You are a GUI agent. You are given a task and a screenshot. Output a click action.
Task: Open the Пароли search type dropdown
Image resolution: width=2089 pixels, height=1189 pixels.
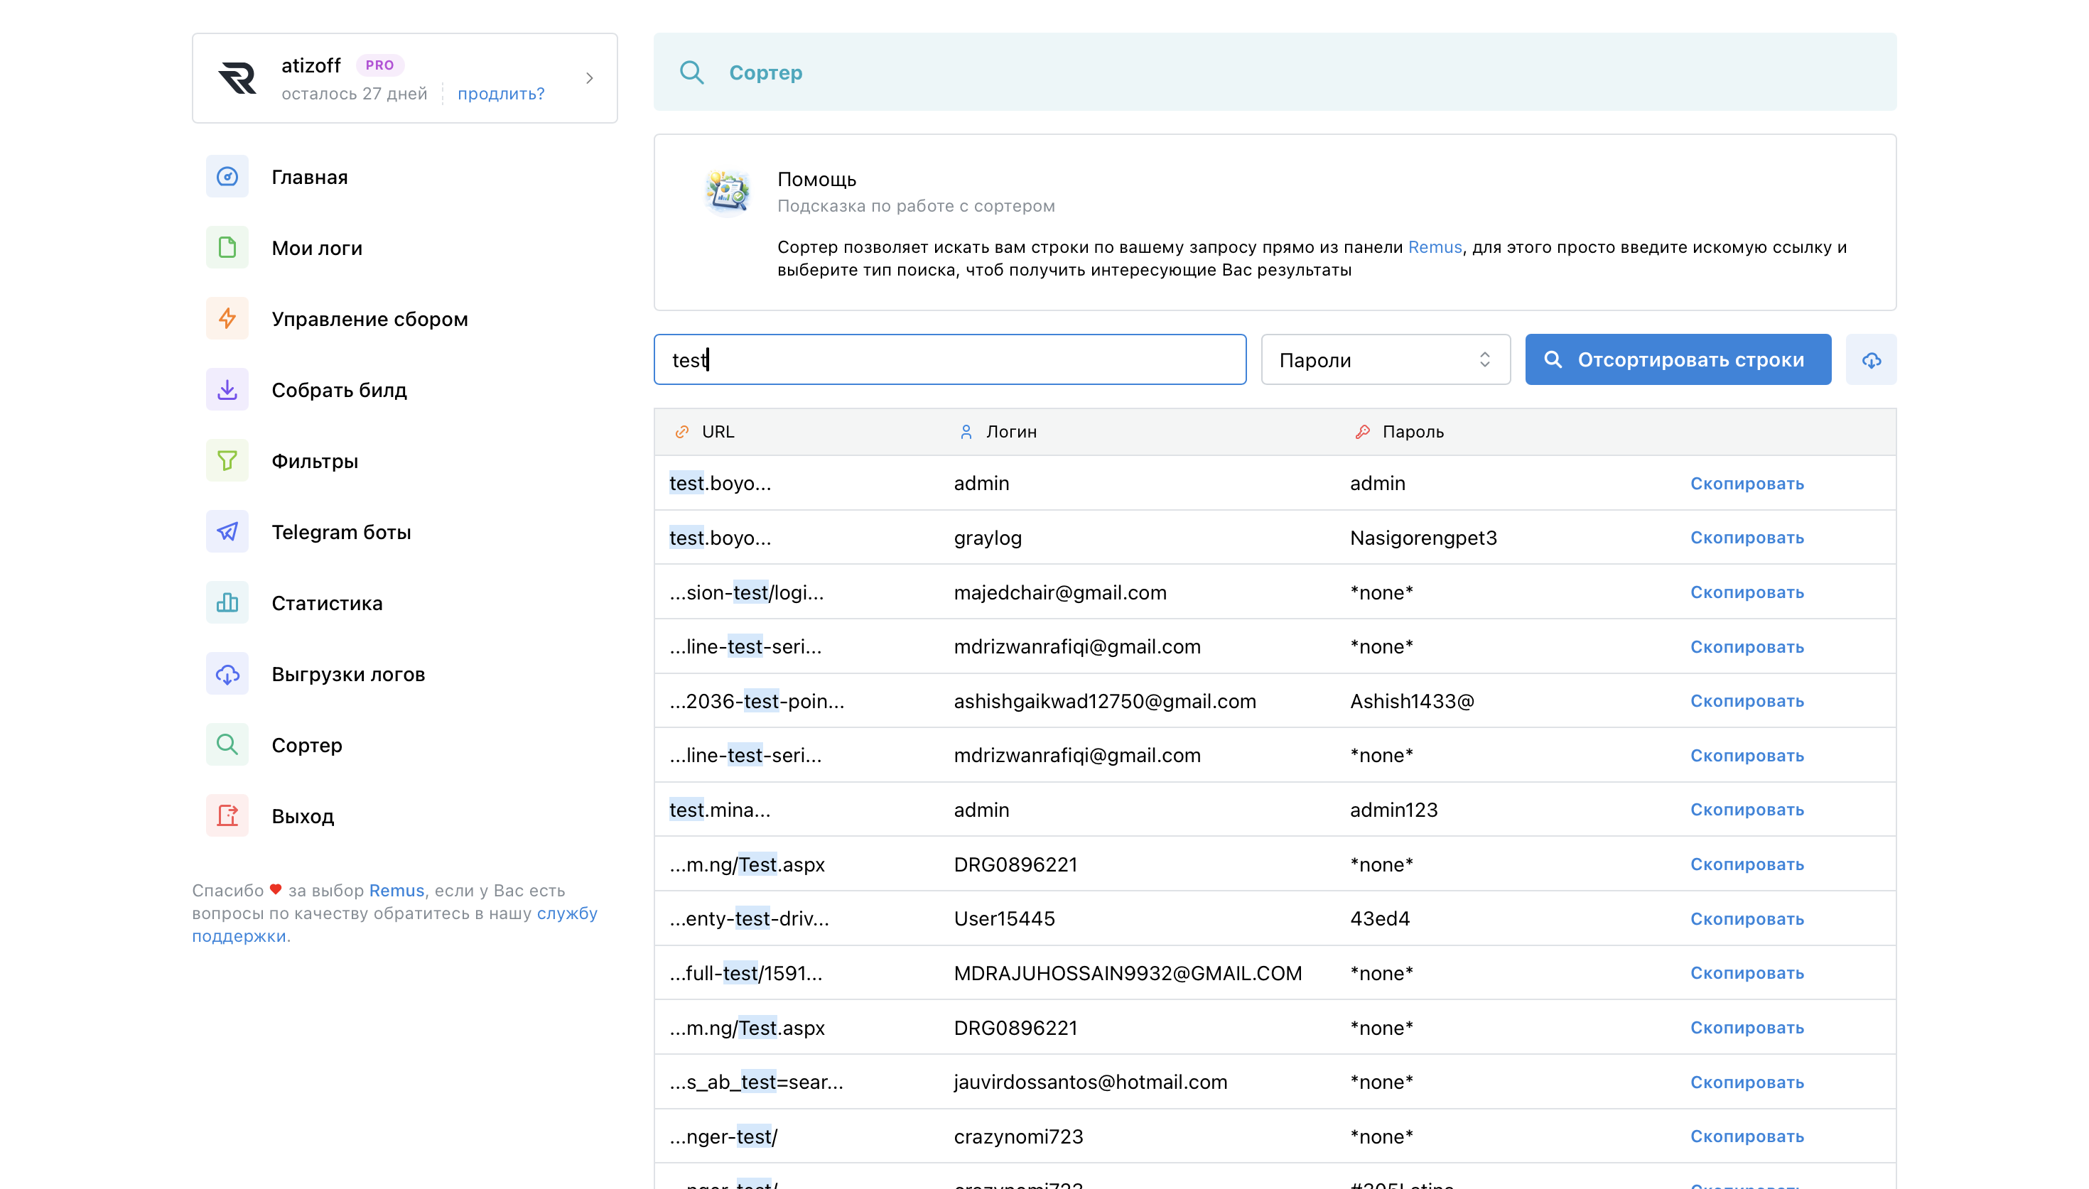click(x=1386, y=359)
